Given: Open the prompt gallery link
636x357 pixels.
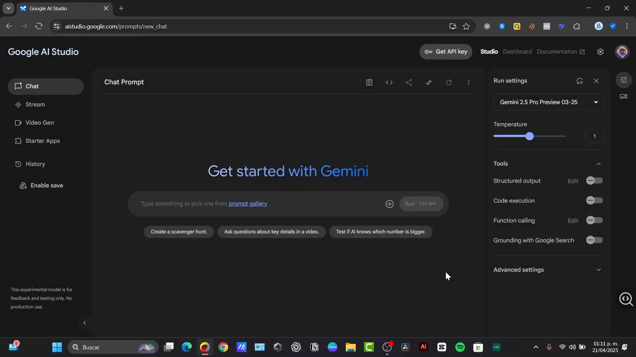Looking at the screenshot, I should [248, 204].
